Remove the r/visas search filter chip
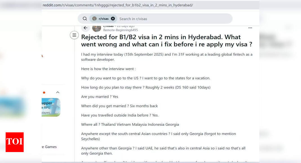301x163 pixels. point(113,19)
